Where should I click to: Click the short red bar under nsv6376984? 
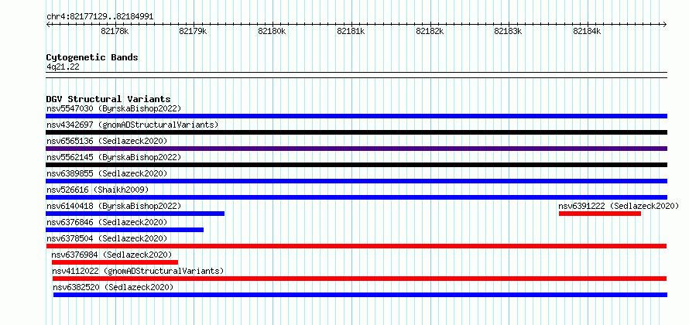click(x=115, y=262)
